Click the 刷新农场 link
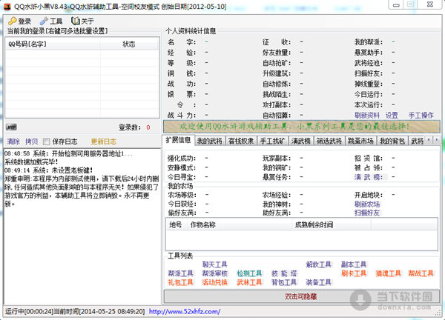 point(367,204)
